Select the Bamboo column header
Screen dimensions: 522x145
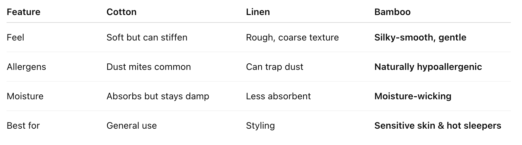(x=392, y=12)
